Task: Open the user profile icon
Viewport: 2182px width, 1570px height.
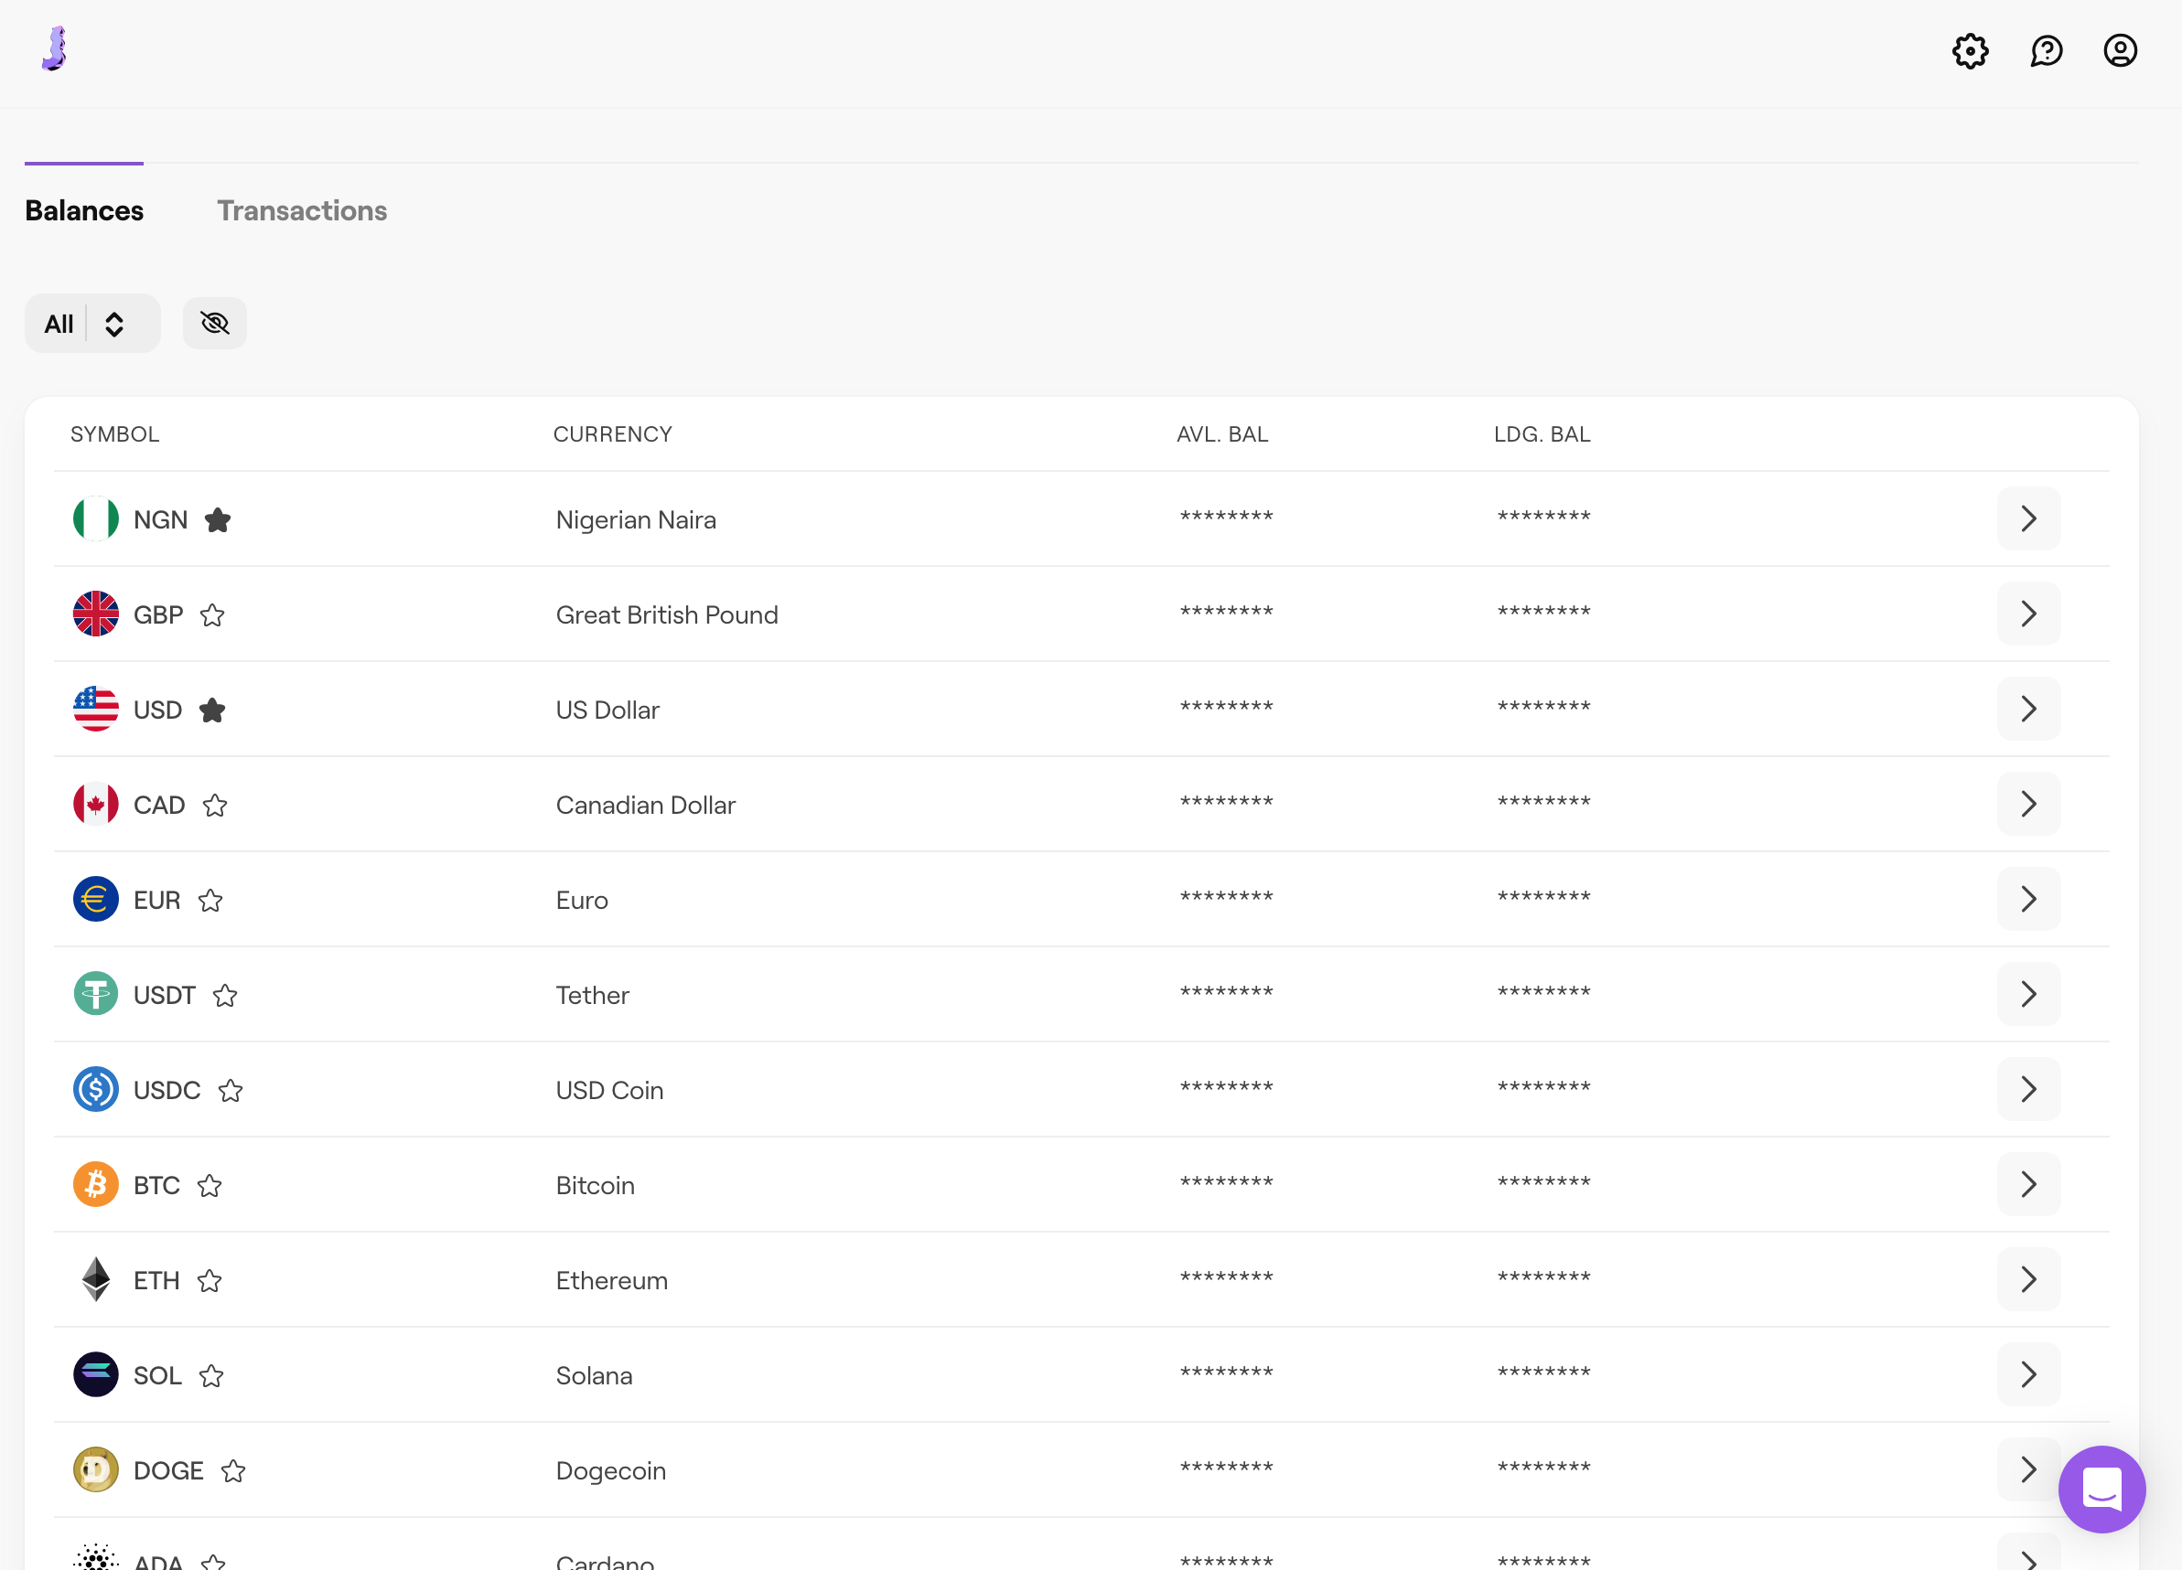Action: click(2120, 51)
